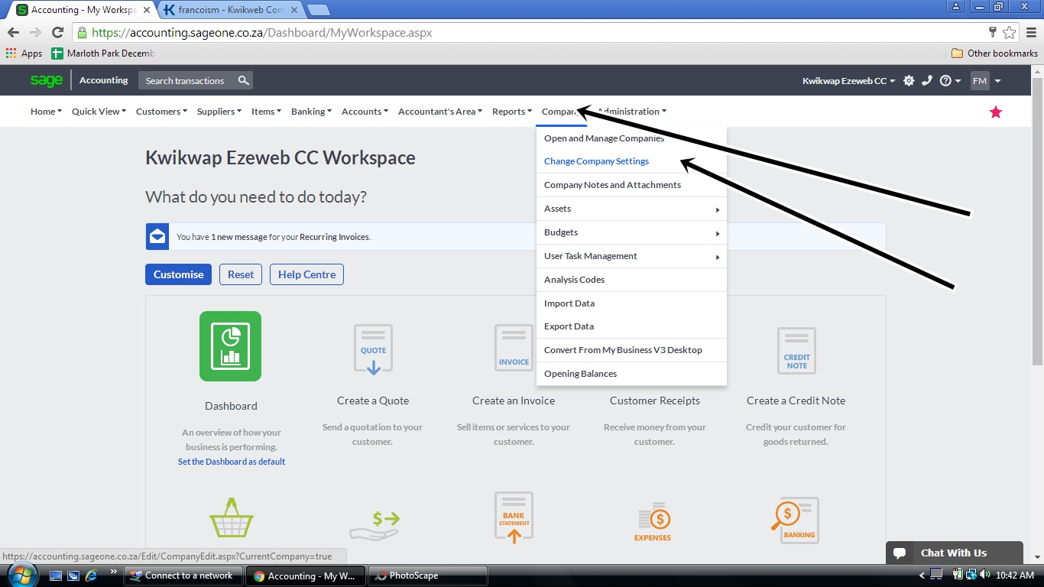Switch to francoism Kwikweb browser tab

coord(230,10)
